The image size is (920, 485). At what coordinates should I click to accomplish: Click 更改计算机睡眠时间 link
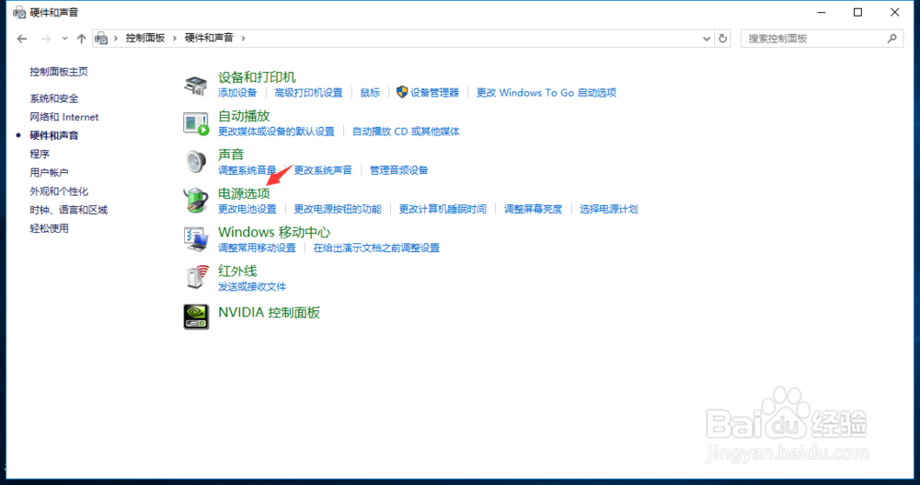tap(443, 209)
